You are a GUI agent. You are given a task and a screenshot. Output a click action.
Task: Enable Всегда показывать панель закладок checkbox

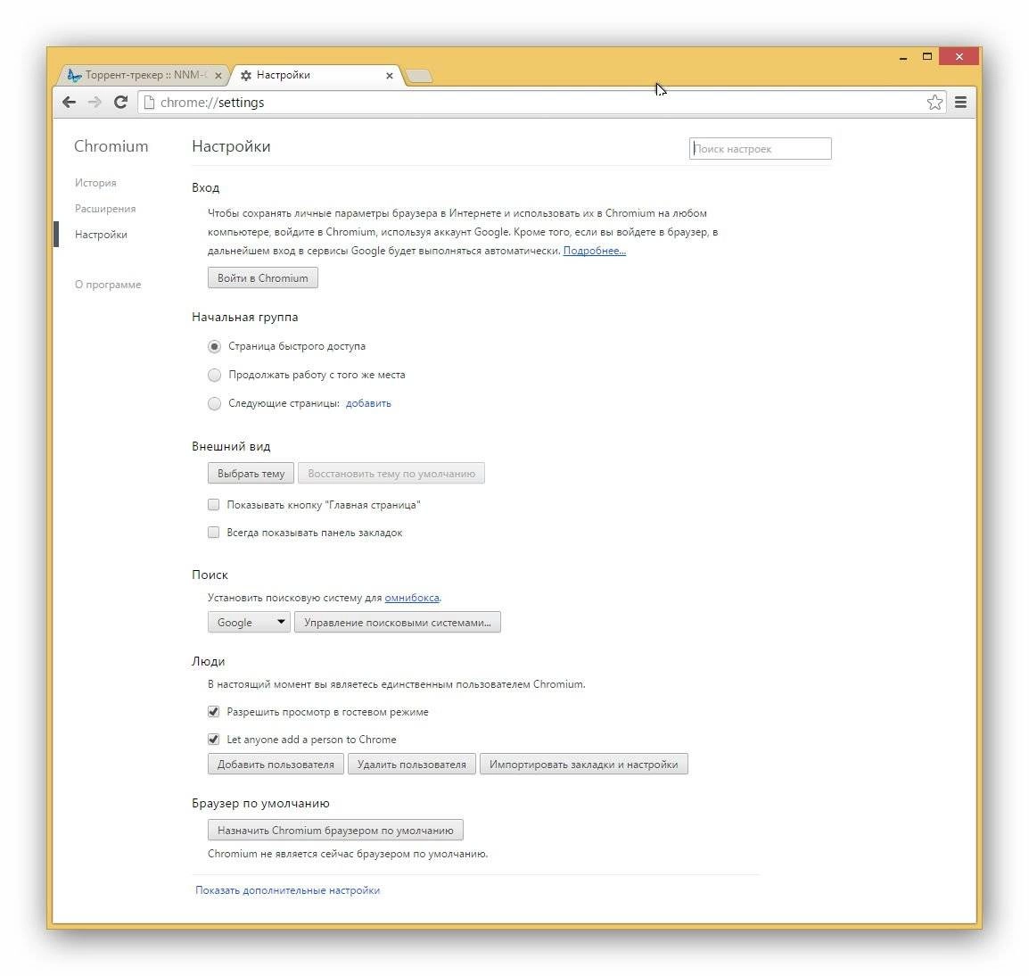point(213,532)
